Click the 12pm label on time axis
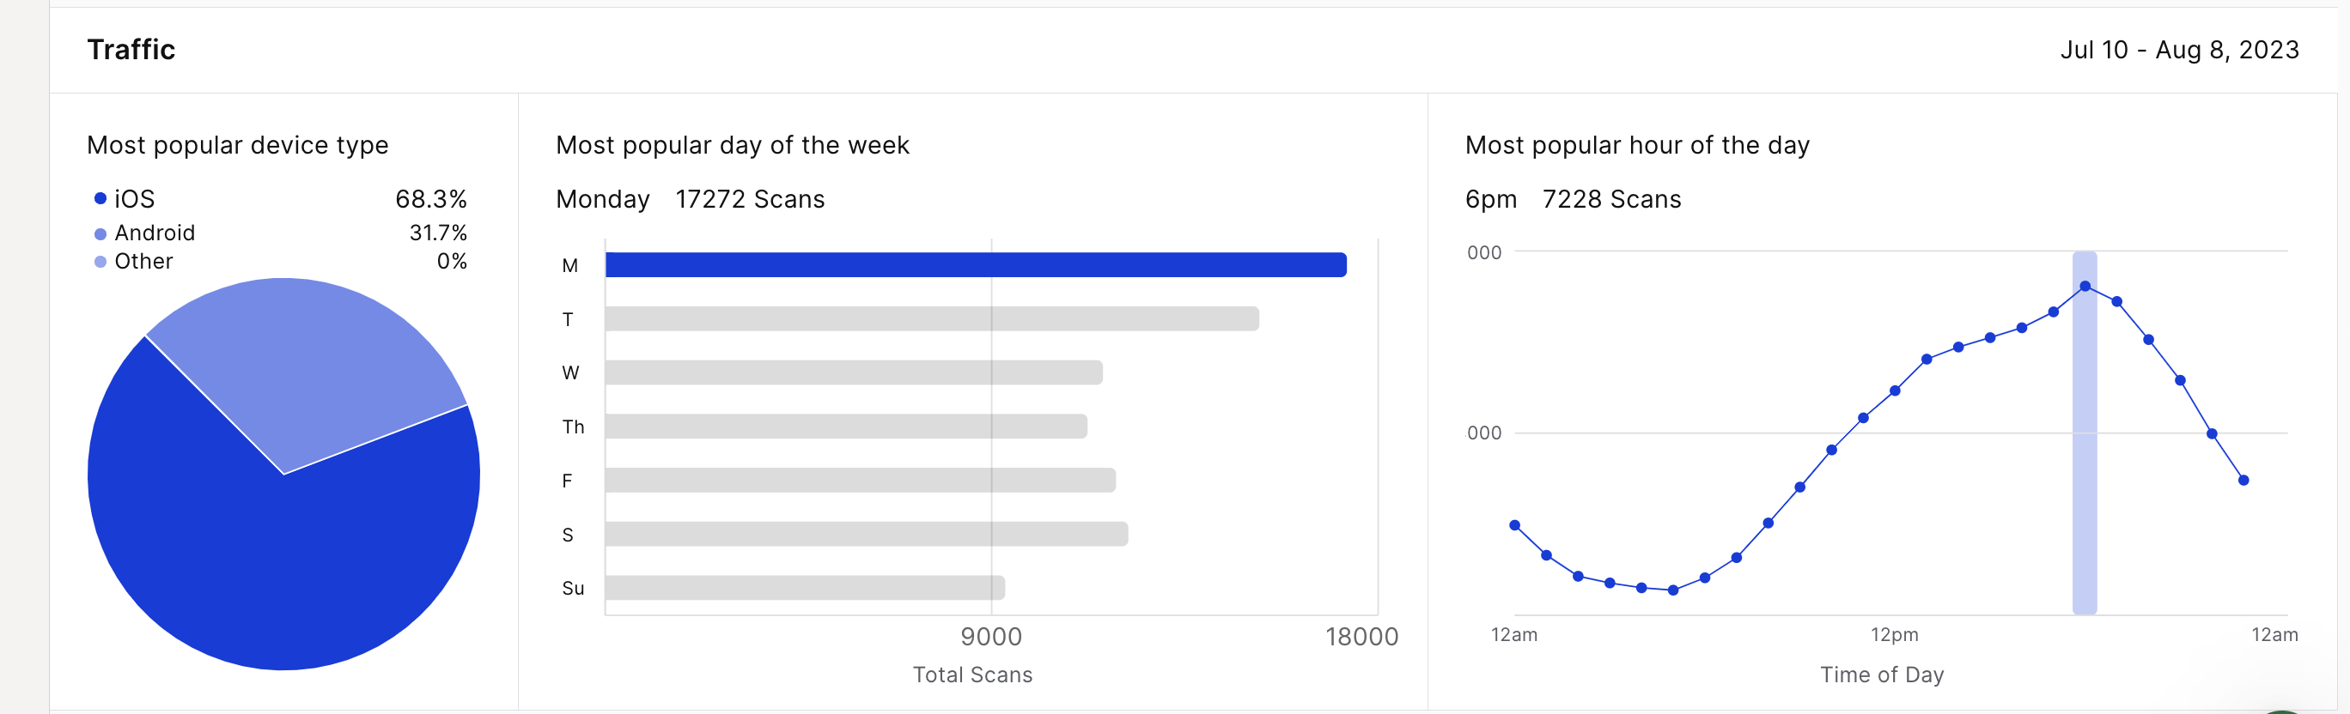This screenshot has height=714, width=2350. point(1894,635)
